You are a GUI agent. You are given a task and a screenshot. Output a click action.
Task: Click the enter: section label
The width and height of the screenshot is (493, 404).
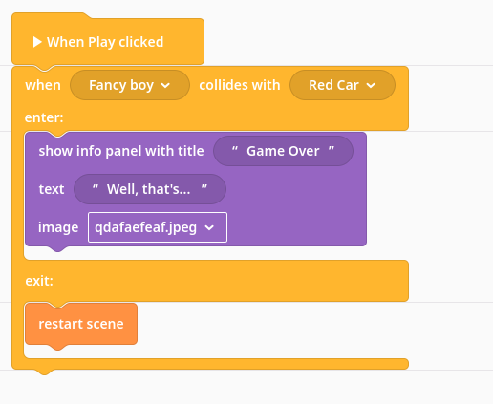click(44, 117)
